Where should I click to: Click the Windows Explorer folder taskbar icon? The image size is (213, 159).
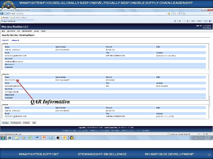click(x=17, y=138)
